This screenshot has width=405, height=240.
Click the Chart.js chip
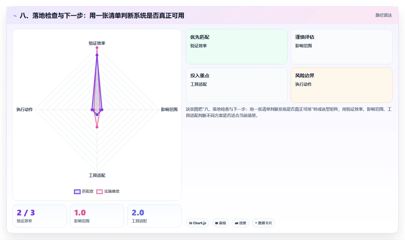click(x=198, y=223)
